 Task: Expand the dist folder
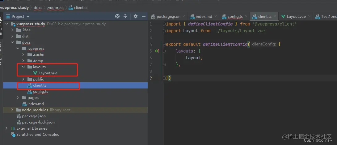point(12,36)
